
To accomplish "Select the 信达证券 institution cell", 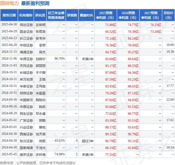I will tap(26, 25).
